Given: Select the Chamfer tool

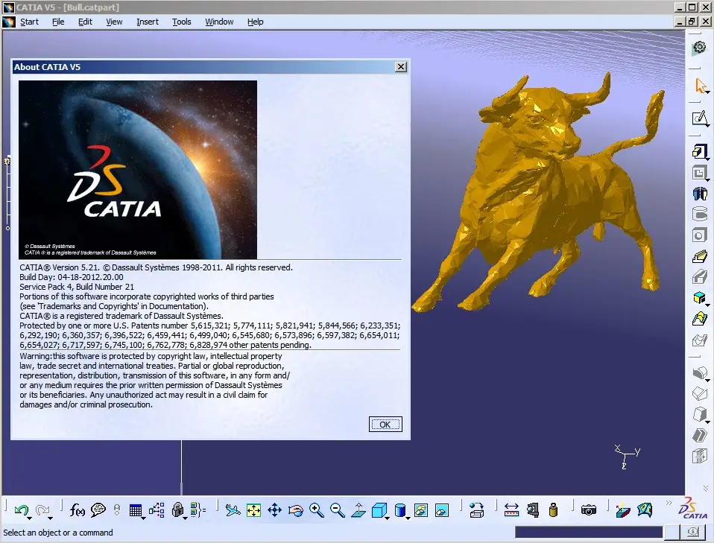Looking at the screenshot, I should point(700,393).
